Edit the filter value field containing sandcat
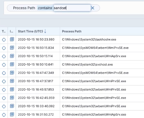 (x=72, y=8)
